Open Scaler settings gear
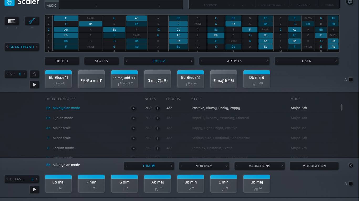Image resolution: width=359 pixels, height=201 pixels. pyautogui.click(x=350, y=2)
